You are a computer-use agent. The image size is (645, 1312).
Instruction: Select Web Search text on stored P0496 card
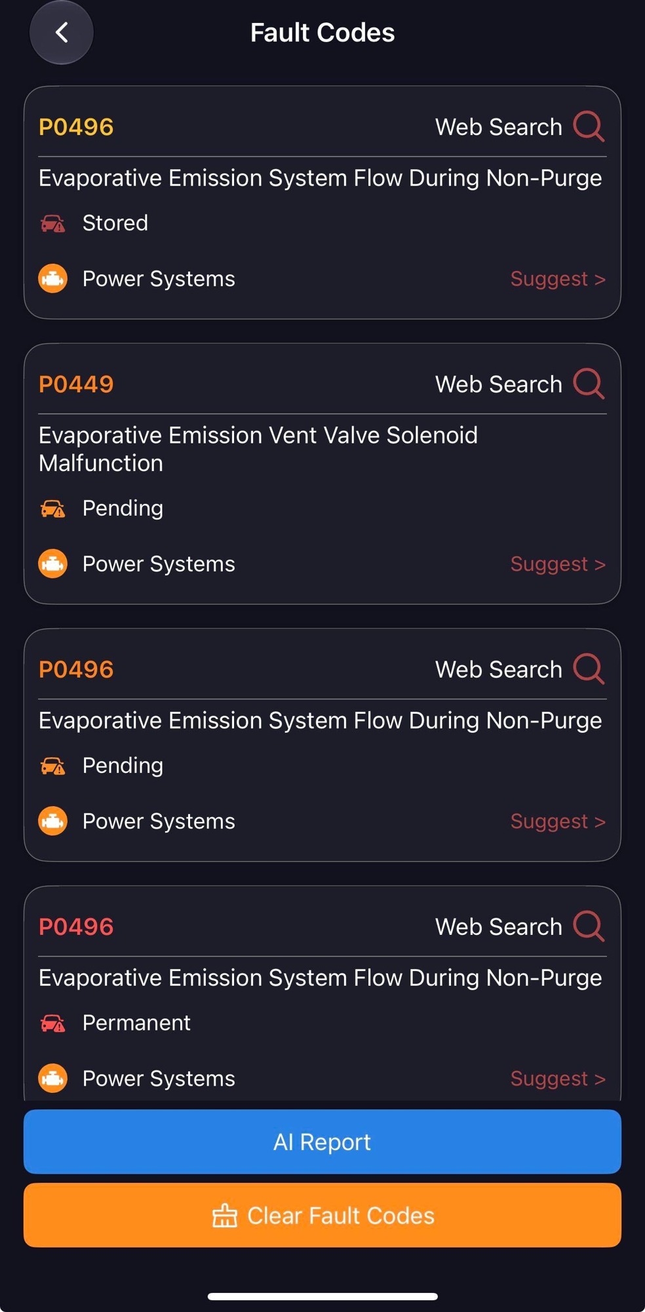pyautogui.click(x=499, y=127)
